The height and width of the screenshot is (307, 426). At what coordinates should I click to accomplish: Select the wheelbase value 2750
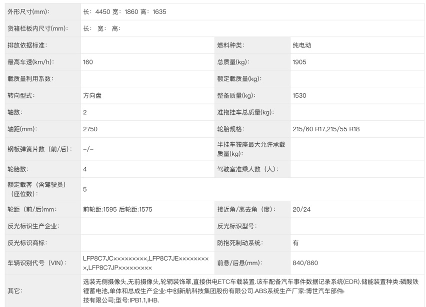pos(90,129)
